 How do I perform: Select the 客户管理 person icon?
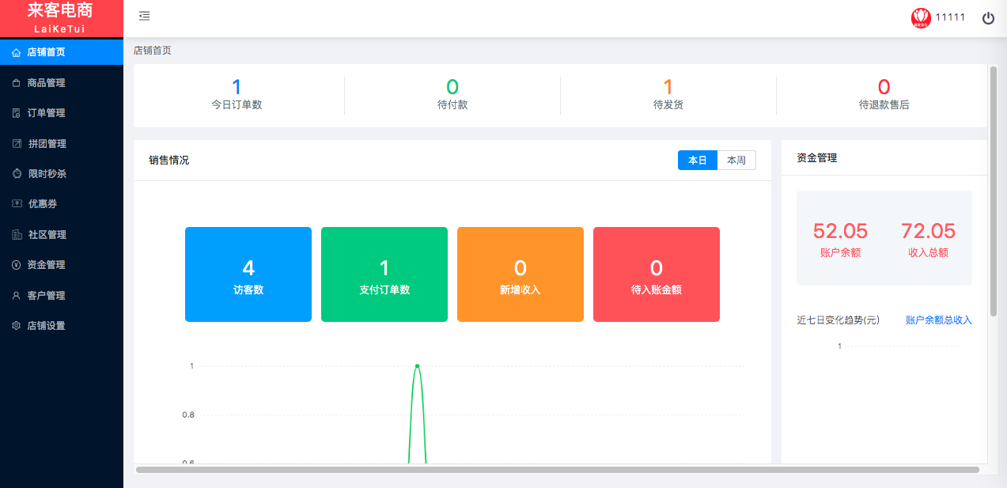pos(16,296)
